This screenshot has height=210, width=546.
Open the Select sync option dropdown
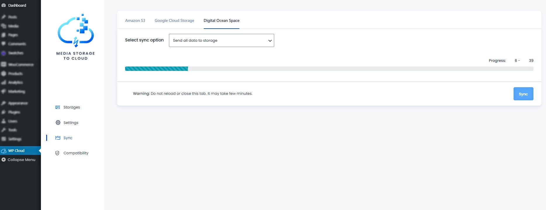tap(222, 40)
